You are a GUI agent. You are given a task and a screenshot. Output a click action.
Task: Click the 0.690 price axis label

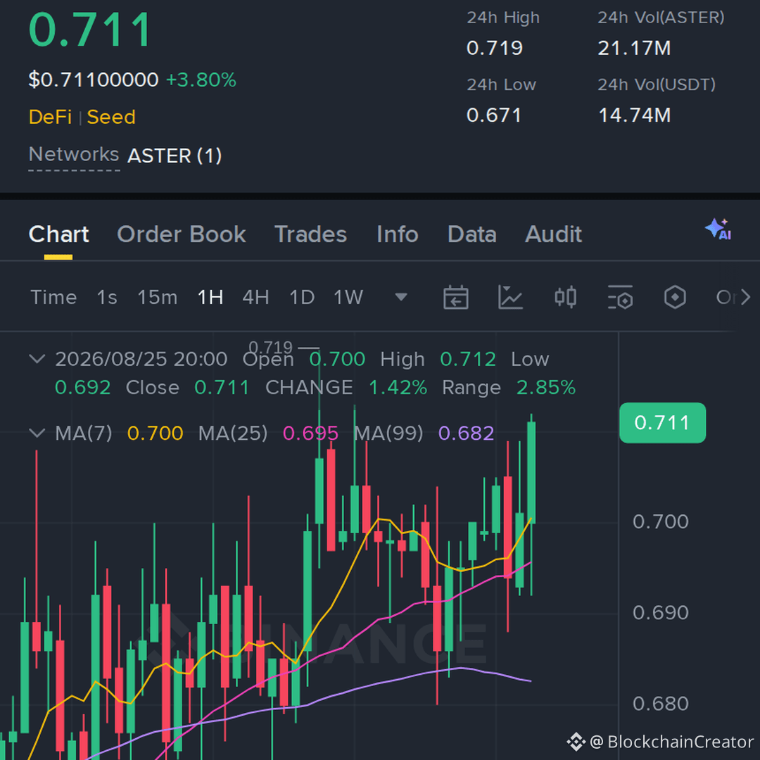[661, 613]
